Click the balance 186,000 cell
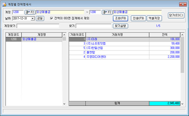The height and width of the screenshot is (116, 189). point(165,39)
